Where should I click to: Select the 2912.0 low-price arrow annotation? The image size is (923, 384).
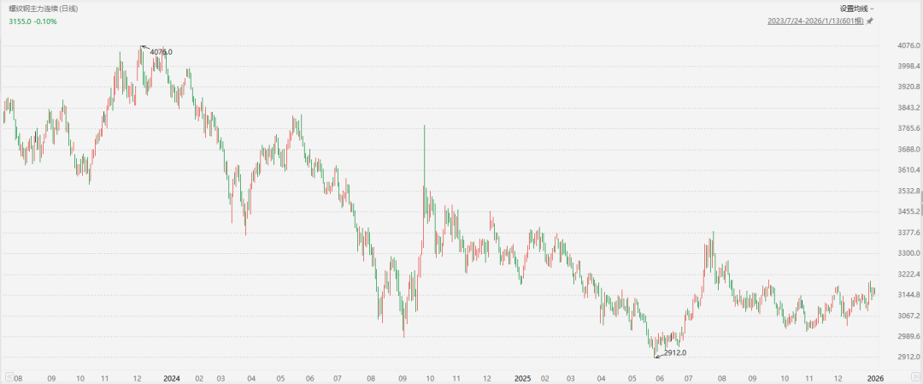pyautogui.click(x=673, y=352)
